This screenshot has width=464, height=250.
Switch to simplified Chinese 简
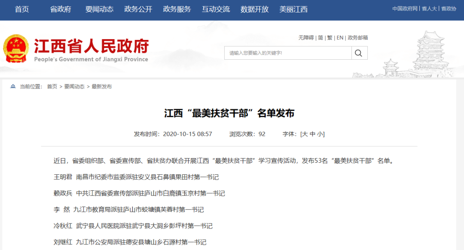pyautogui.click(x=321, y=37)
